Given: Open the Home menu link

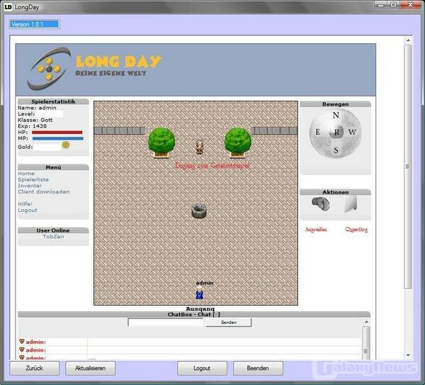Looking at the screenshot, I should pos(26,174).
